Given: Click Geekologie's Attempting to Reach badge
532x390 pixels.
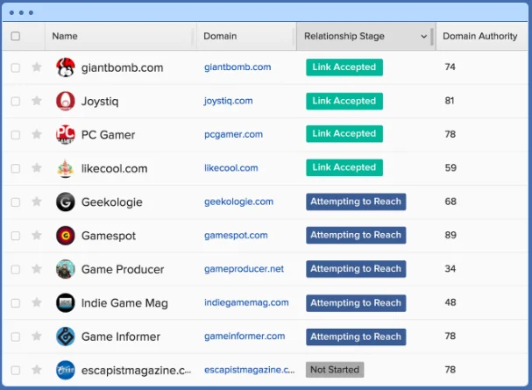Looking at the screenshot, I should (356, 202).
